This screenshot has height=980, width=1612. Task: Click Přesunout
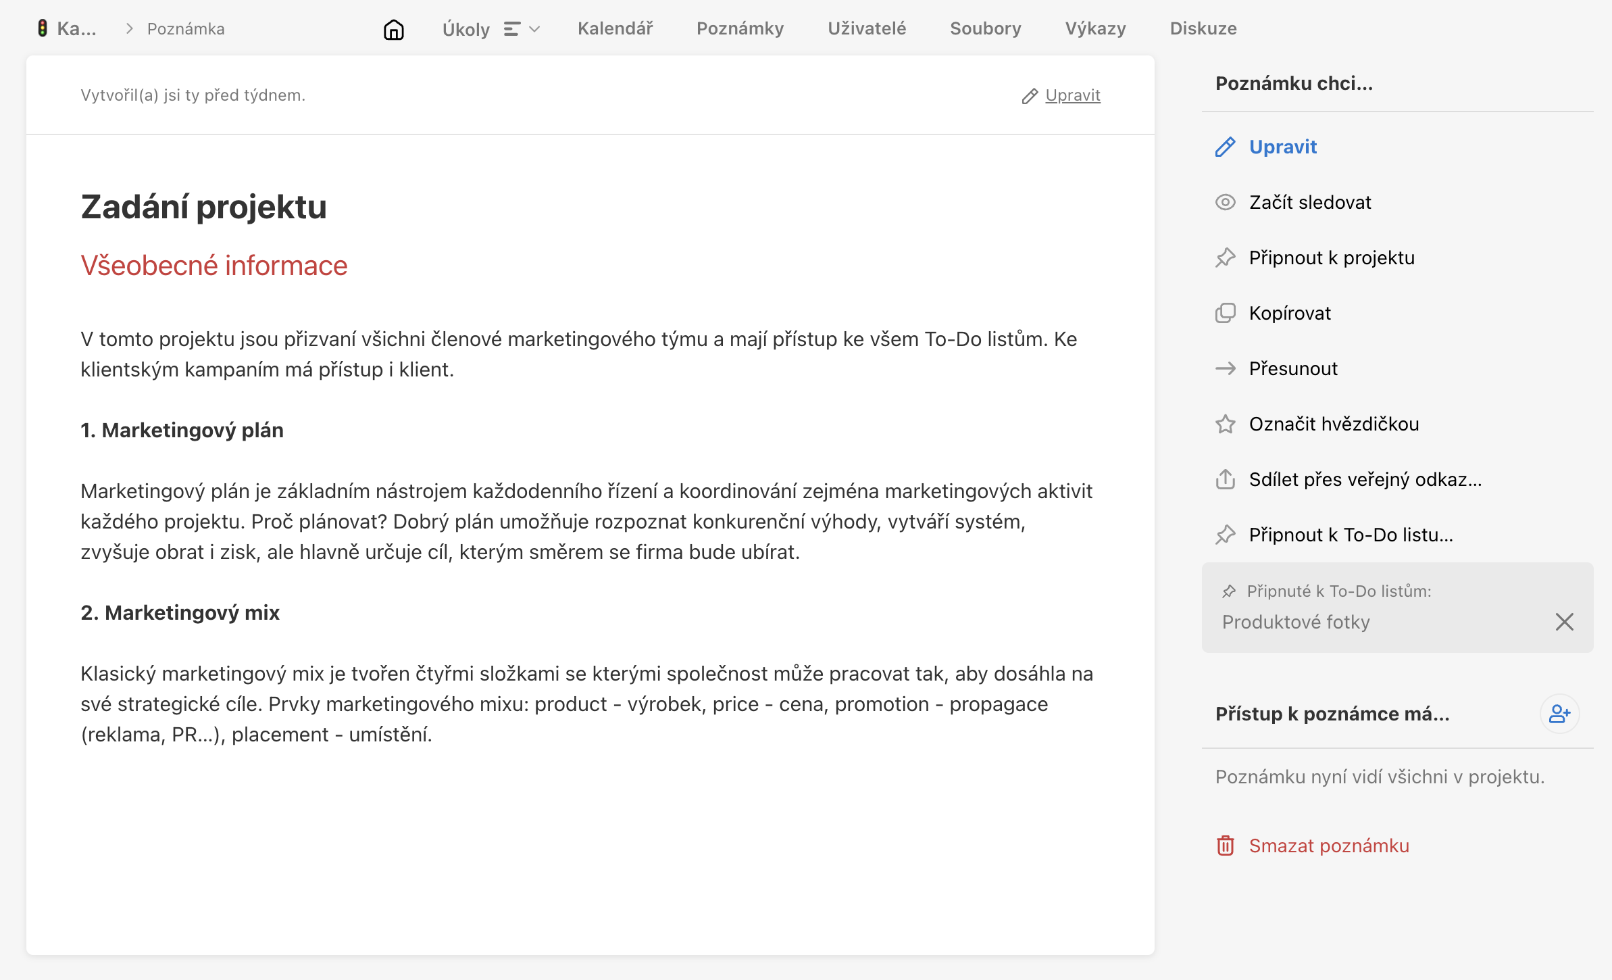click(x=1293, y=368)
